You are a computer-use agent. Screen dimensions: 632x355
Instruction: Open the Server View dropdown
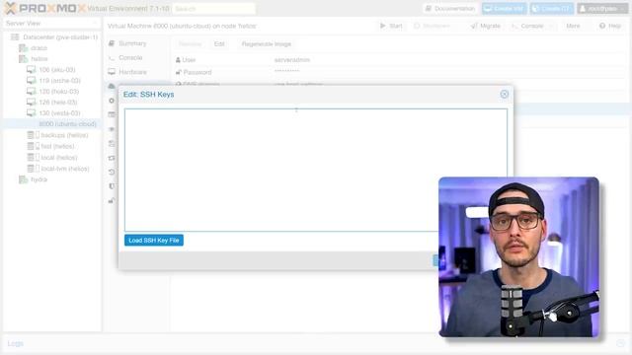51,24
